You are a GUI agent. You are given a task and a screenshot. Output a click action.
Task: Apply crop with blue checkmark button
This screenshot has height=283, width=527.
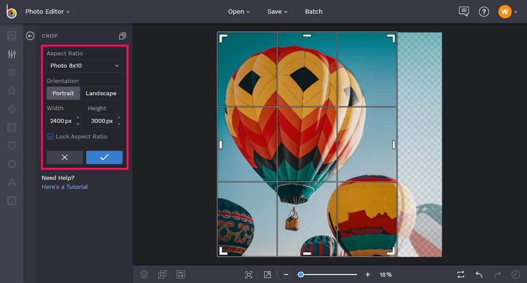104,157
